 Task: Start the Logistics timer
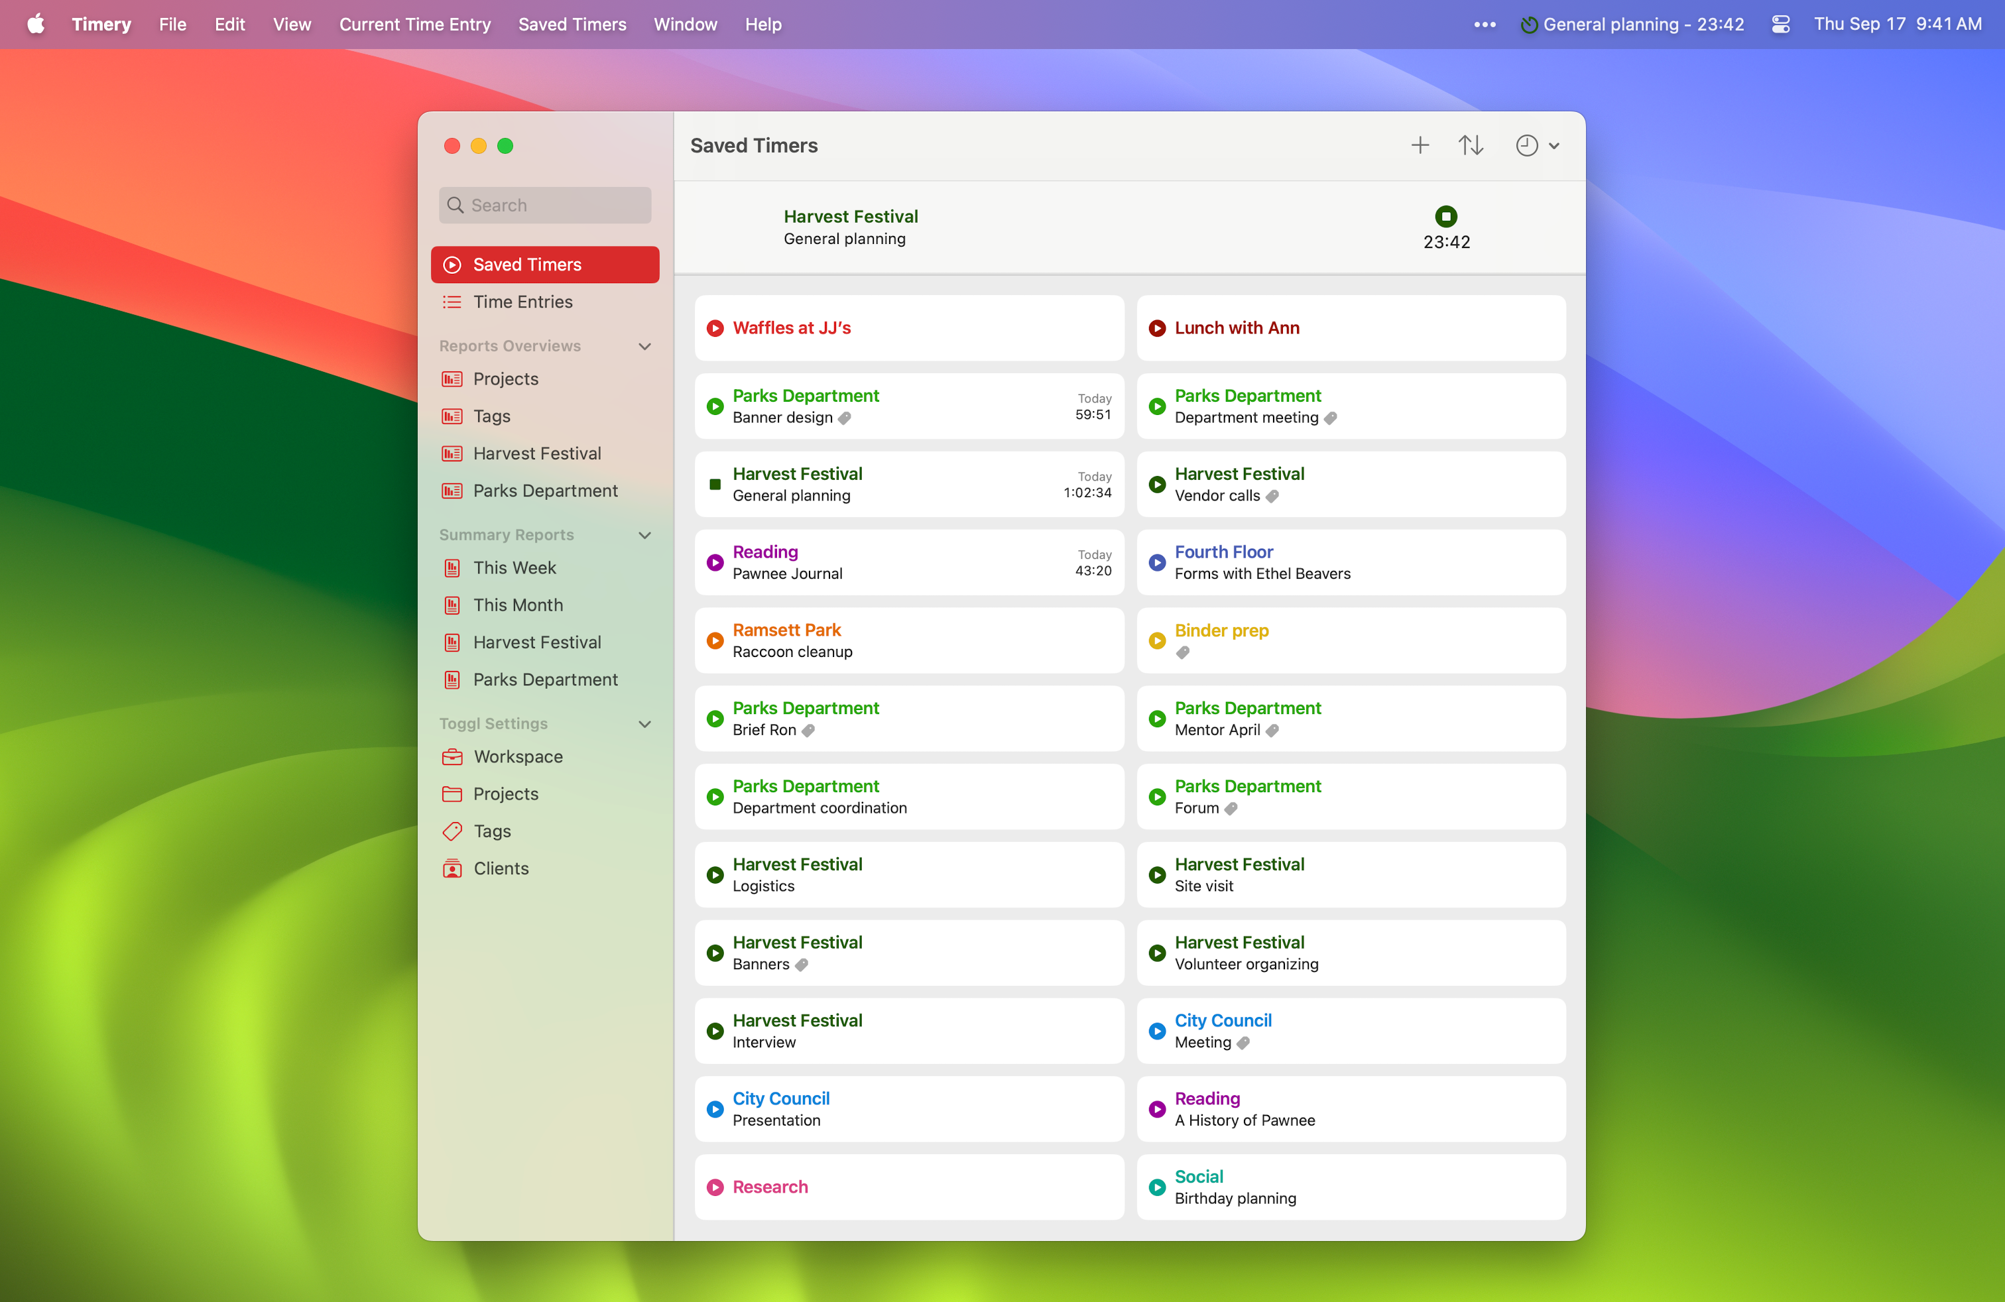[x=715, y=875]
